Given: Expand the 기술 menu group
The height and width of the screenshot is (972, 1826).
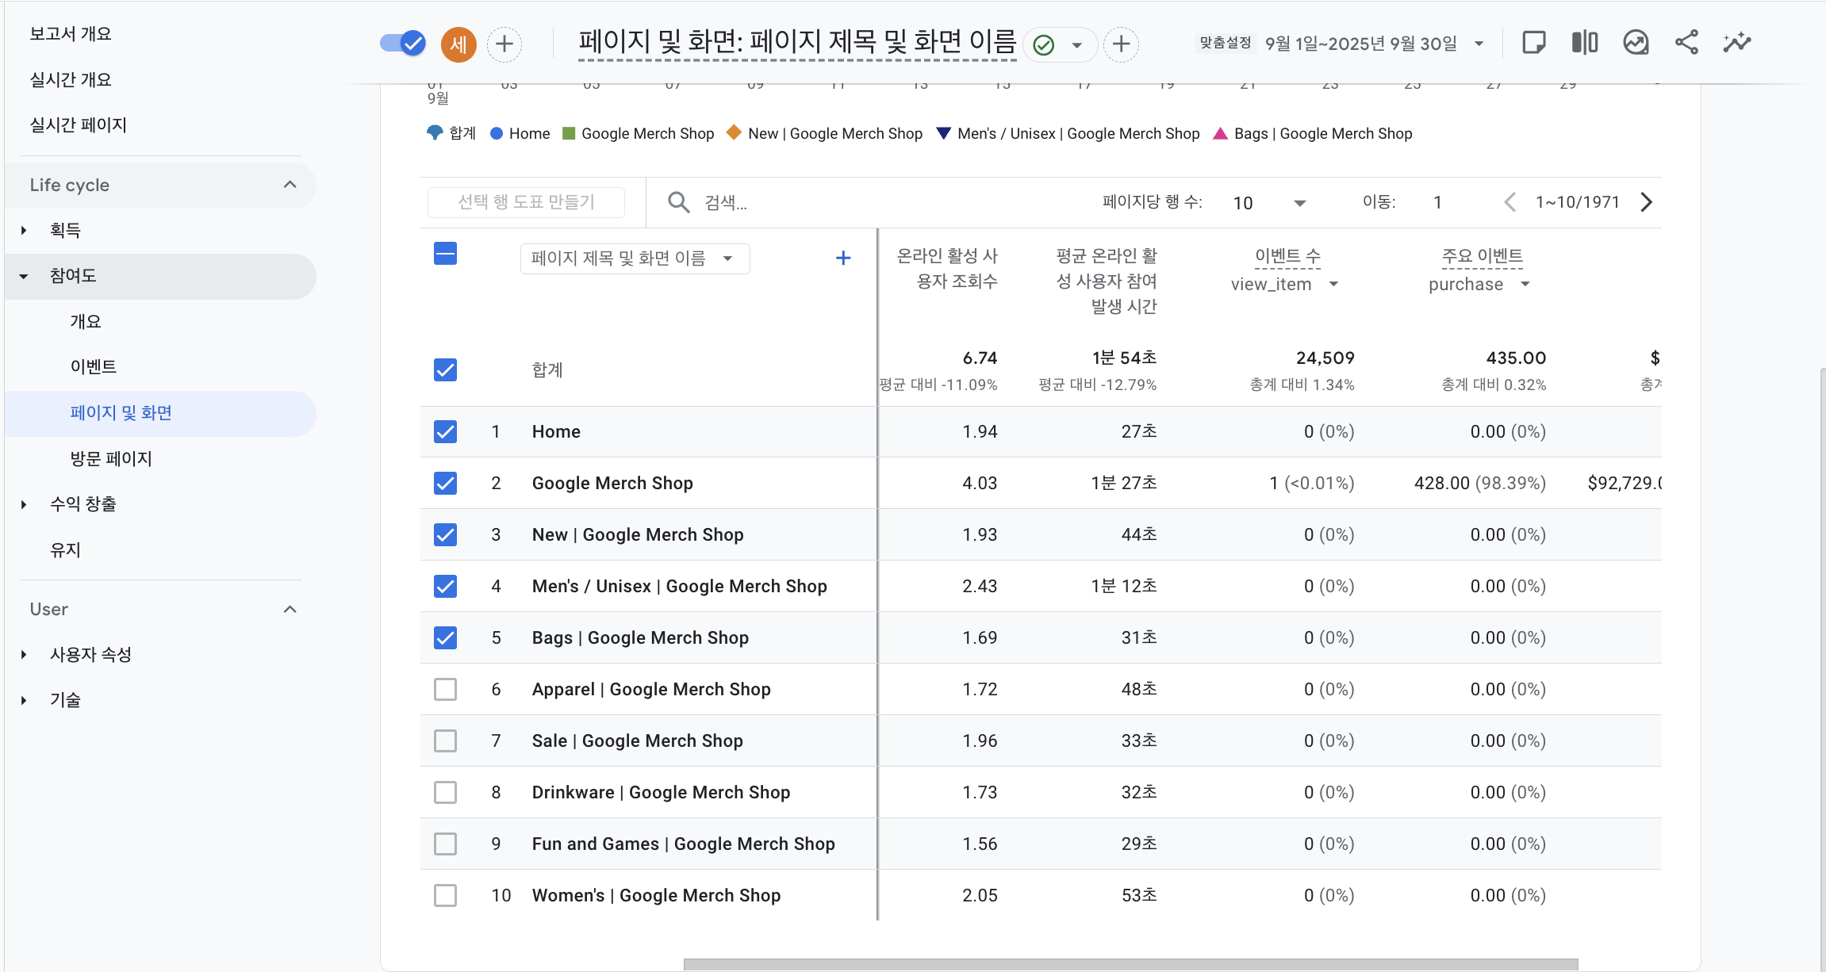Looking at the screenshot, I should point(24,700).
